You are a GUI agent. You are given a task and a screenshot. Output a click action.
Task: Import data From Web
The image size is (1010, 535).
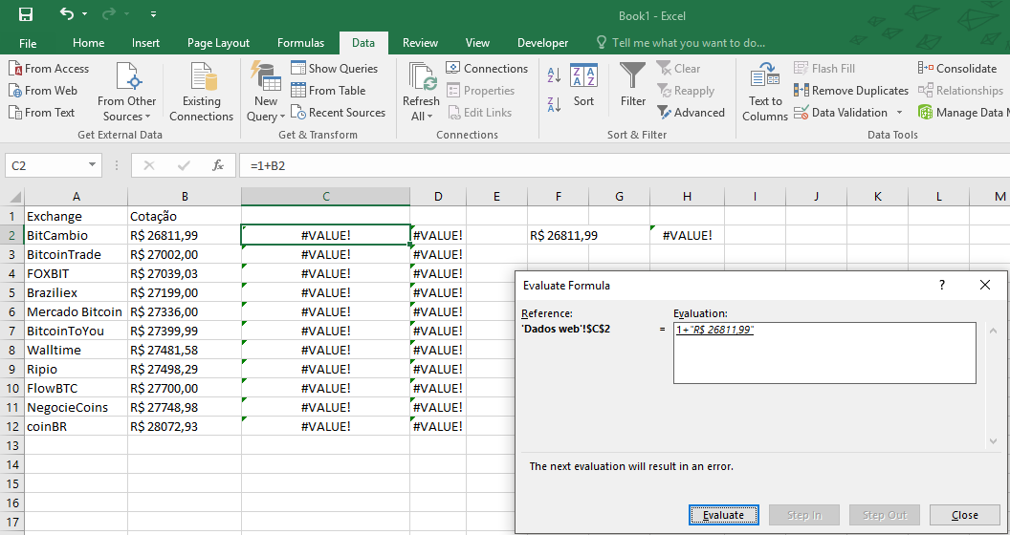(42, 91)
